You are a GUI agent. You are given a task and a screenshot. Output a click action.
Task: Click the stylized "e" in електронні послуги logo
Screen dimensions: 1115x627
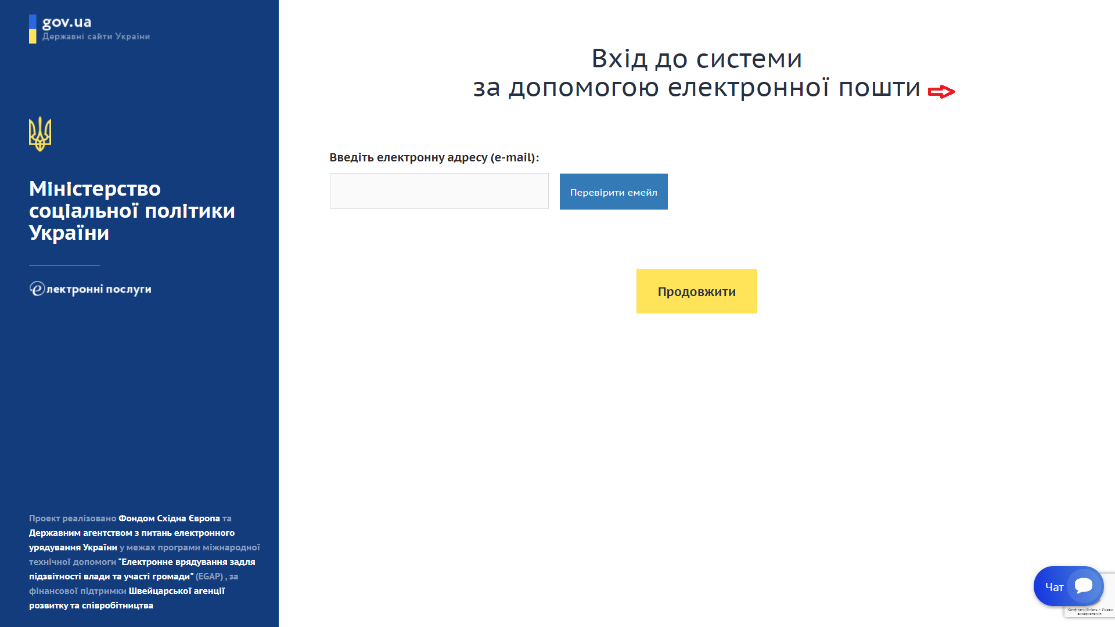pyautogui.click(x=37, y=289)
